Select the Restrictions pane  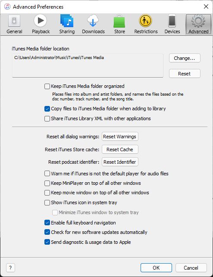click(146, 25)
